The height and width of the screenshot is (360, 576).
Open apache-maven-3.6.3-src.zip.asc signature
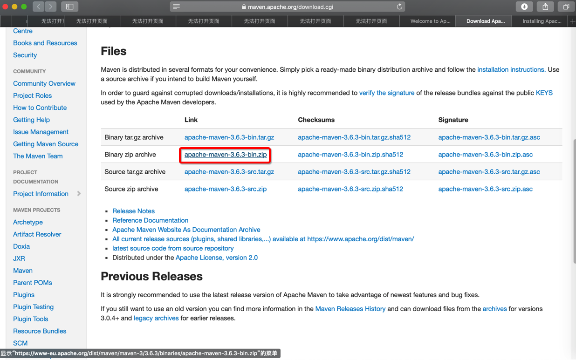(x=486, y=189)
